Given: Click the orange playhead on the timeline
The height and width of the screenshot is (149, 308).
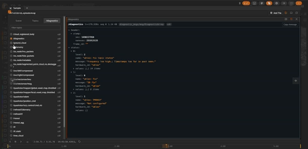Looking at the screenshot, I should click(166, 146).
